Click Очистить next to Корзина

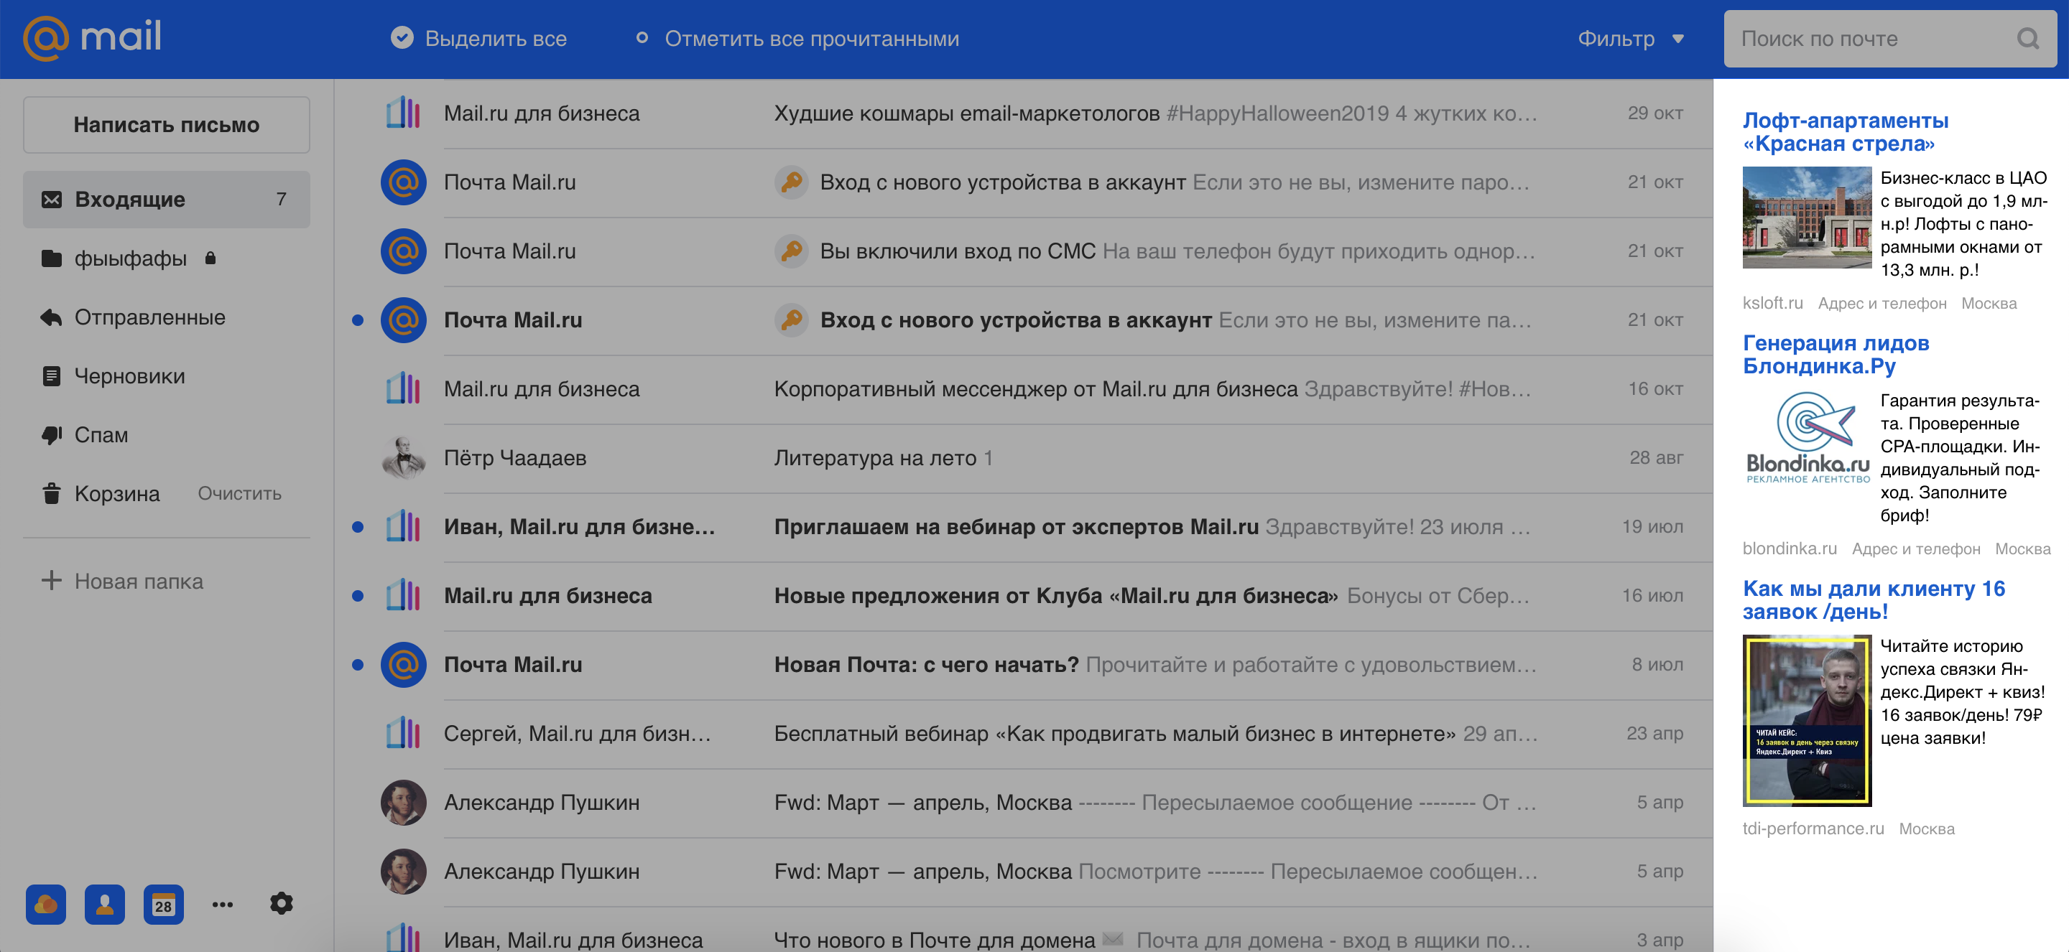(239, 494)
